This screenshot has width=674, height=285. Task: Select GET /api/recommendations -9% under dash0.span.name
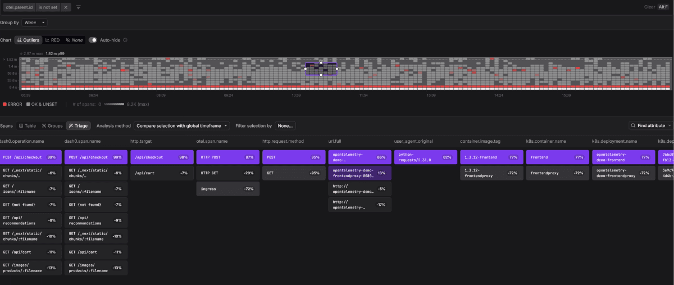(96, 220)
